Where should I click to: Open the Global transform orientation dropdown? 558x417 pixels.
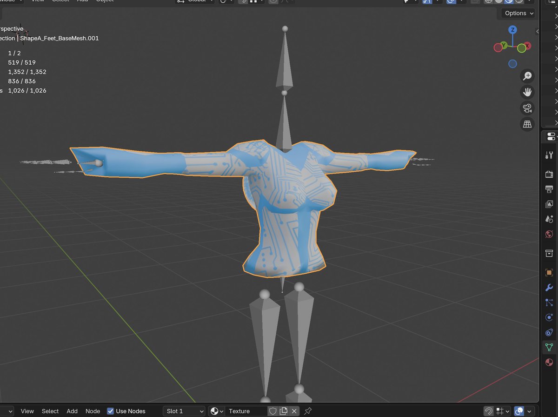pyautogui.click(x=195, y=1)
